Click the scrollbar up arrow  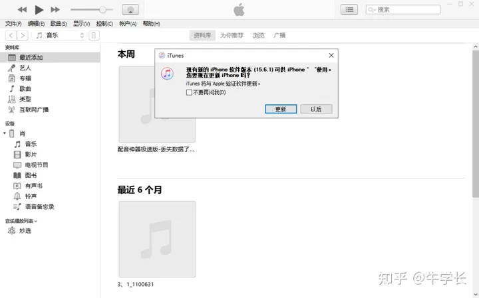coord(476,46)
